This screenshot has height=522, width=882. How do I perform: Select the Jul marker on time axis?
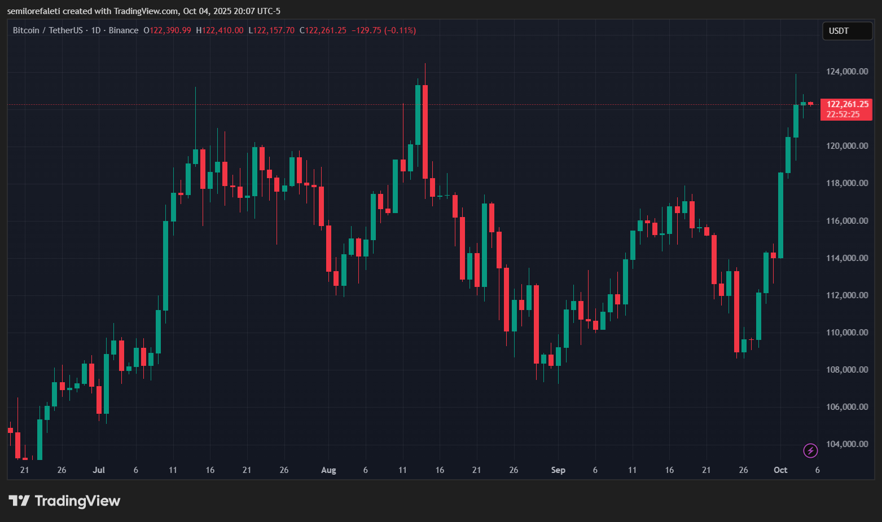pyautogui.click(x=99, y=470)
